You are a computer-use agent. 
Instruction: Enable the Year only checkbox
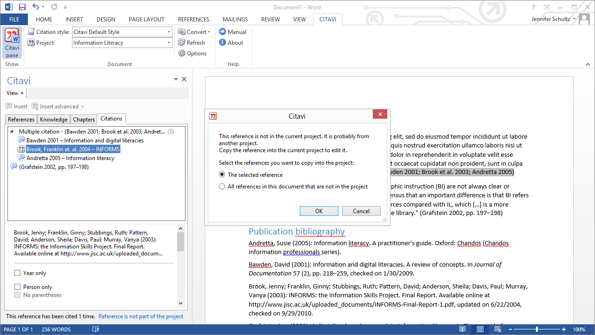[18, 273]
